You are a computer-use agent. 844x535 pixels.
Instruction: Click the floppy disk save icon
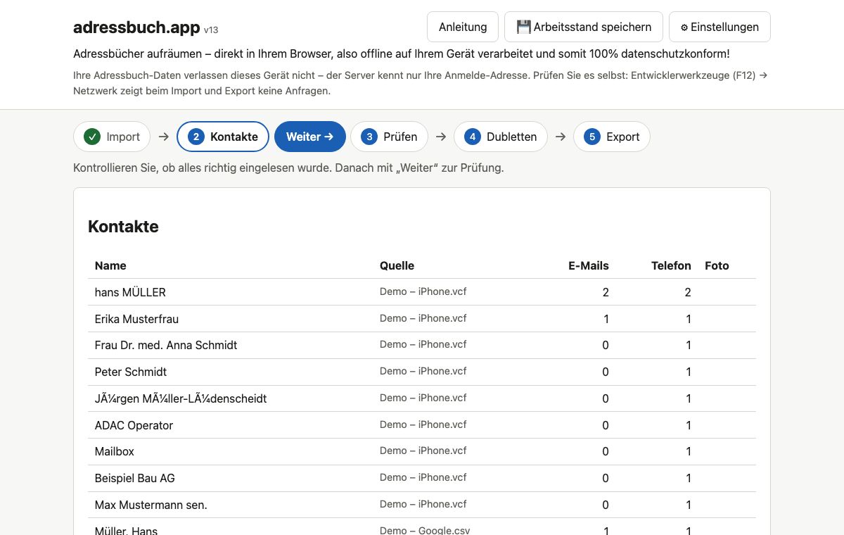[x=523, y=27]
